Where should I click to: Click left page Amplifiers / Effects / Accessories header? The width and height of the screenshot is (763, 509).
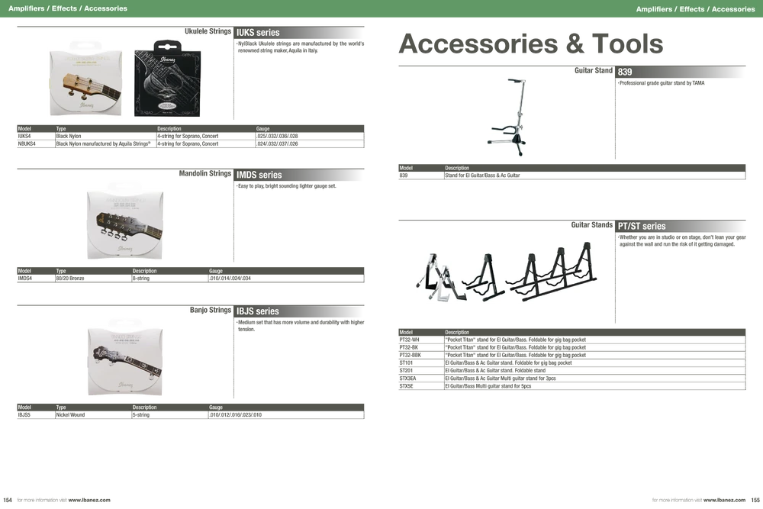68,8
